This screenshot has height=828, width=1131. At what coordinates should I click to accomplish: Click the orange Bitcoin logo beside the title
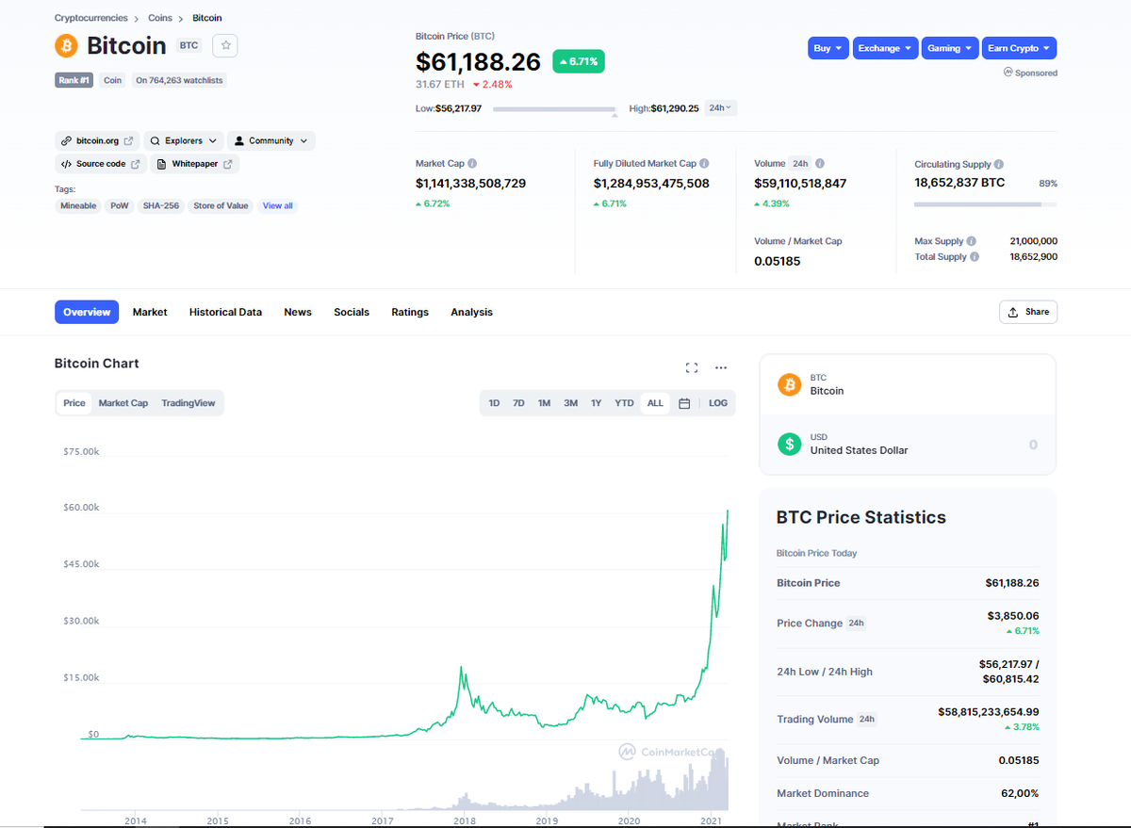click(66, 45)
